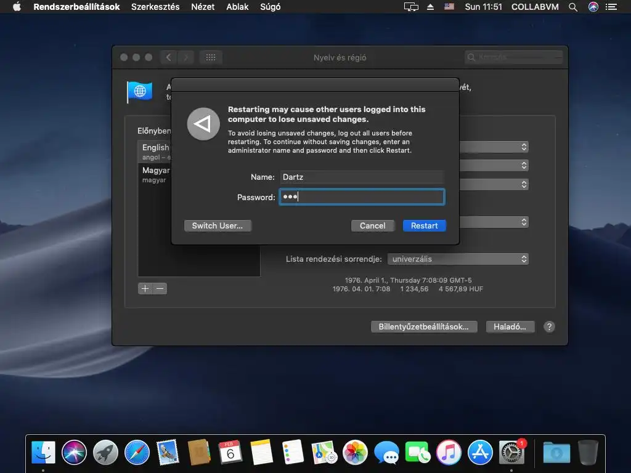Open Launchpad rocket icon

(105, 452)
